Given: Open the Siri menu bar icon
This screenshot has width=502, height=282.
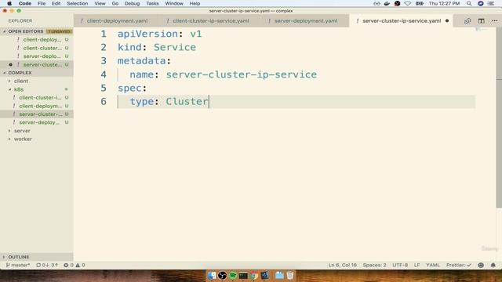Looking at the screenshot, I should (x=481, y=3).
